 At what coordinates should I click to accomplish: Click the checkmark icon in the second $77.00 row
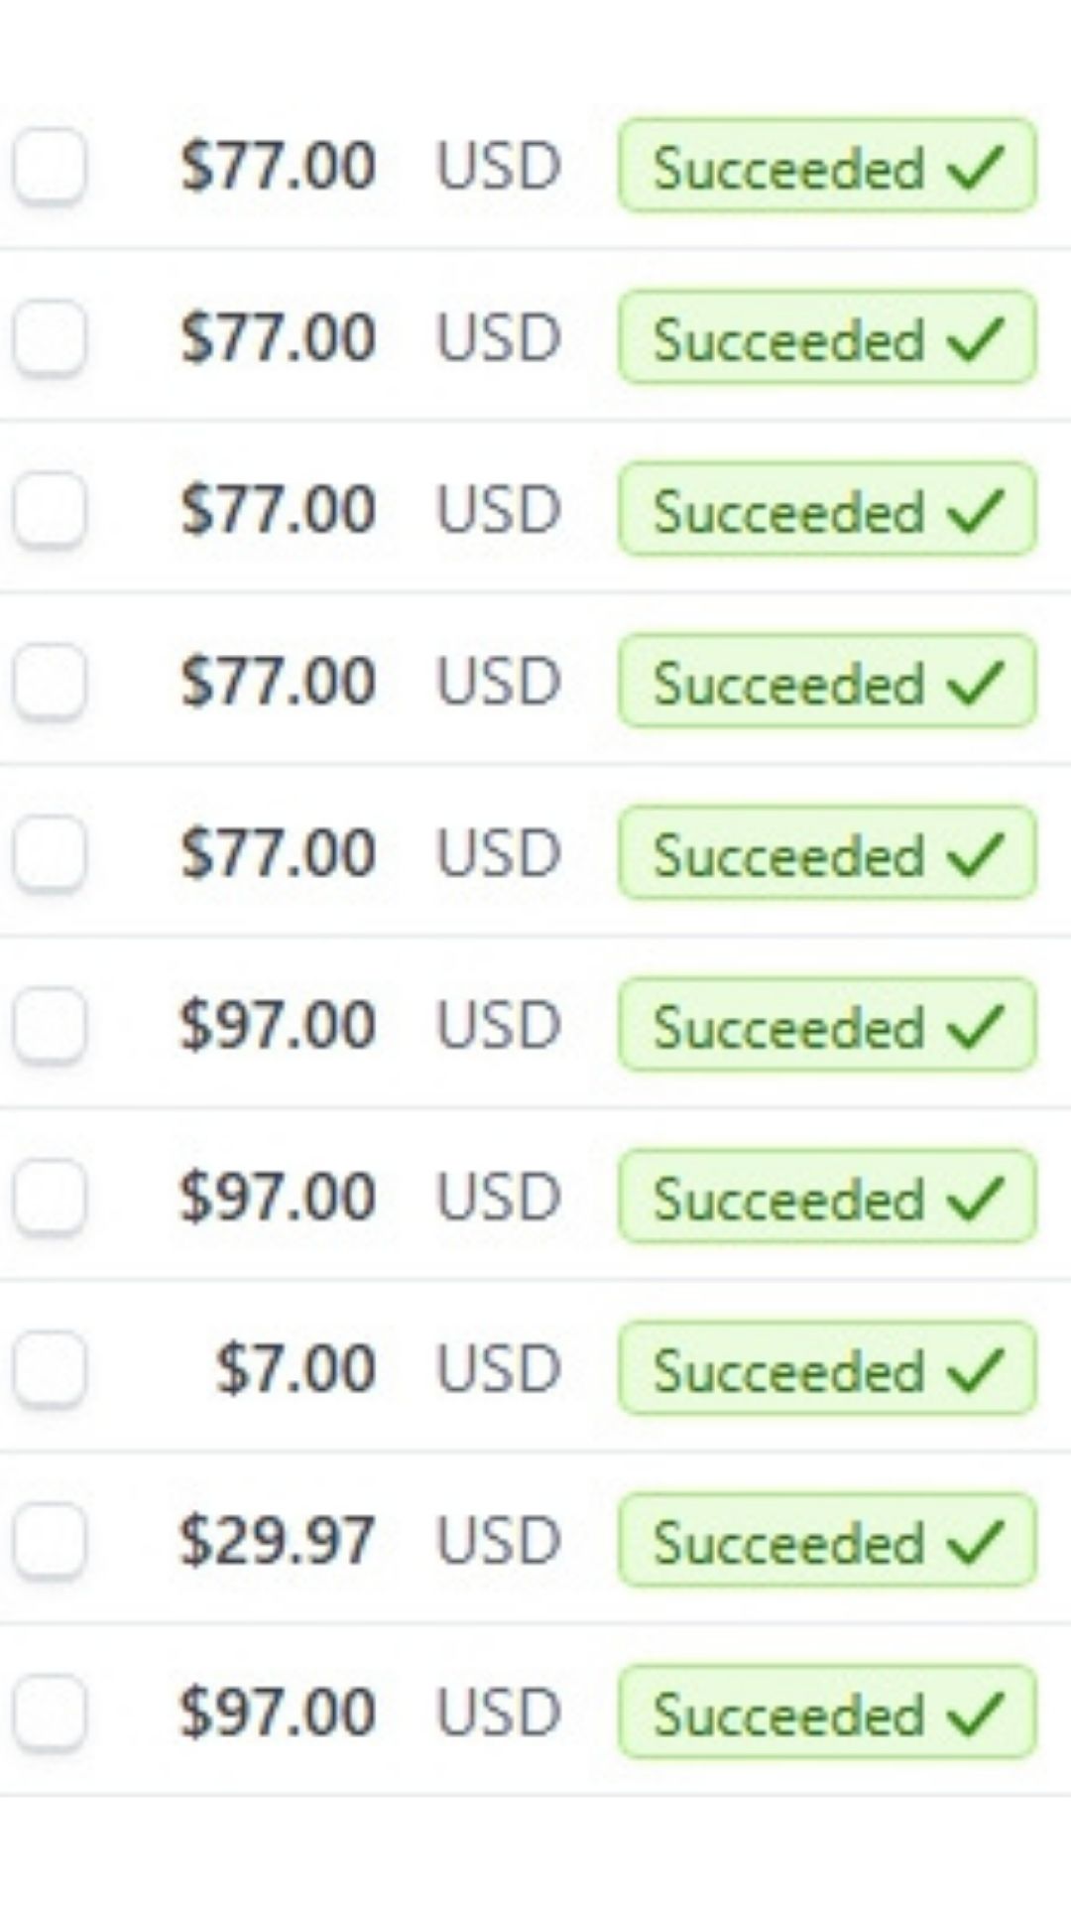tap(976, 337)
